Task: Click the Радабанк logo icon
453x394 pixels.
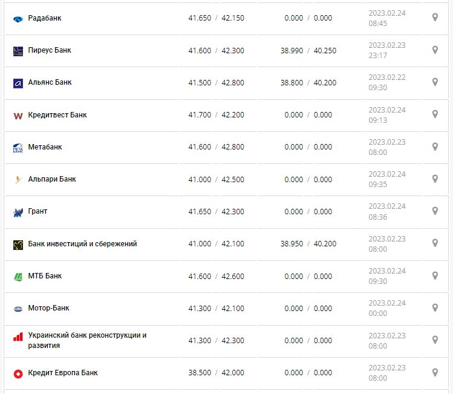Action: coord(18,19)
